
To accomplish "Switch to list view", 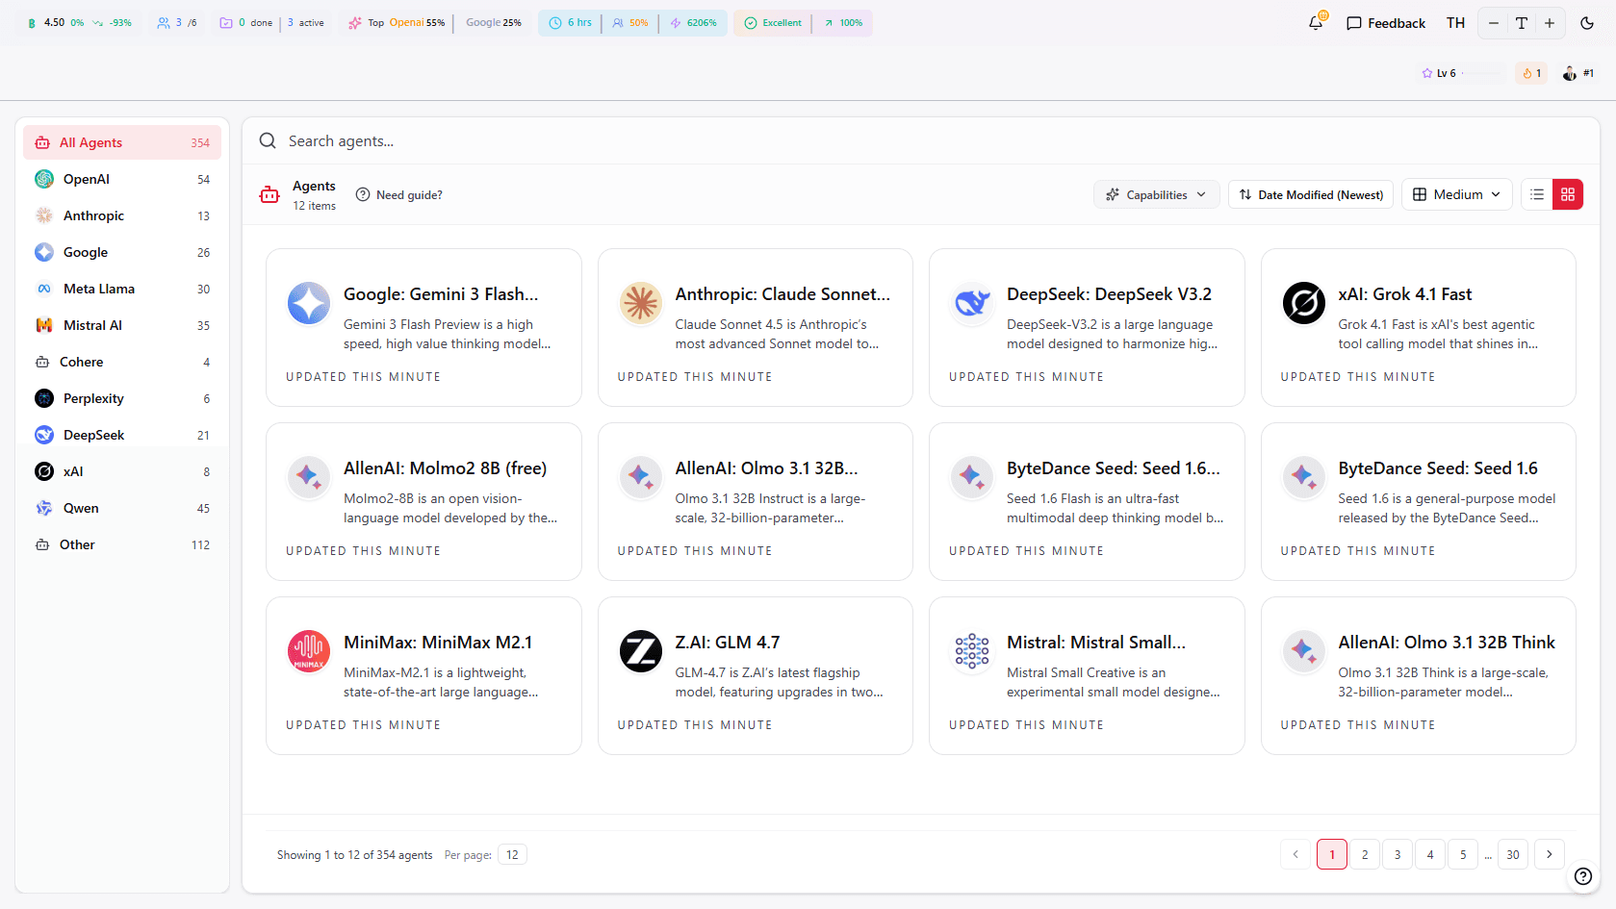I will [x=1537, y=194].
